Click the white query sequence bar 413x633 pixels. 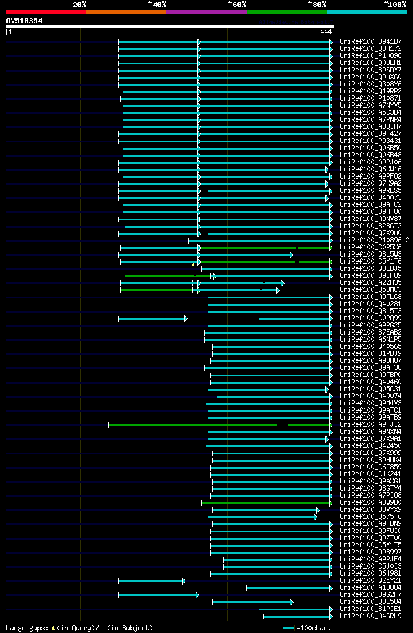(x=170, y=26)
